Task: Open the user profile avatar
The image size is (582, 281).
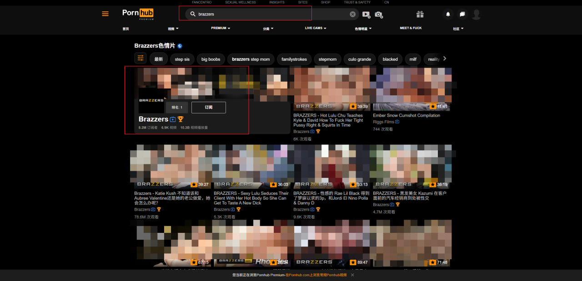Action: pyautogui.click(x=476, y=15)
